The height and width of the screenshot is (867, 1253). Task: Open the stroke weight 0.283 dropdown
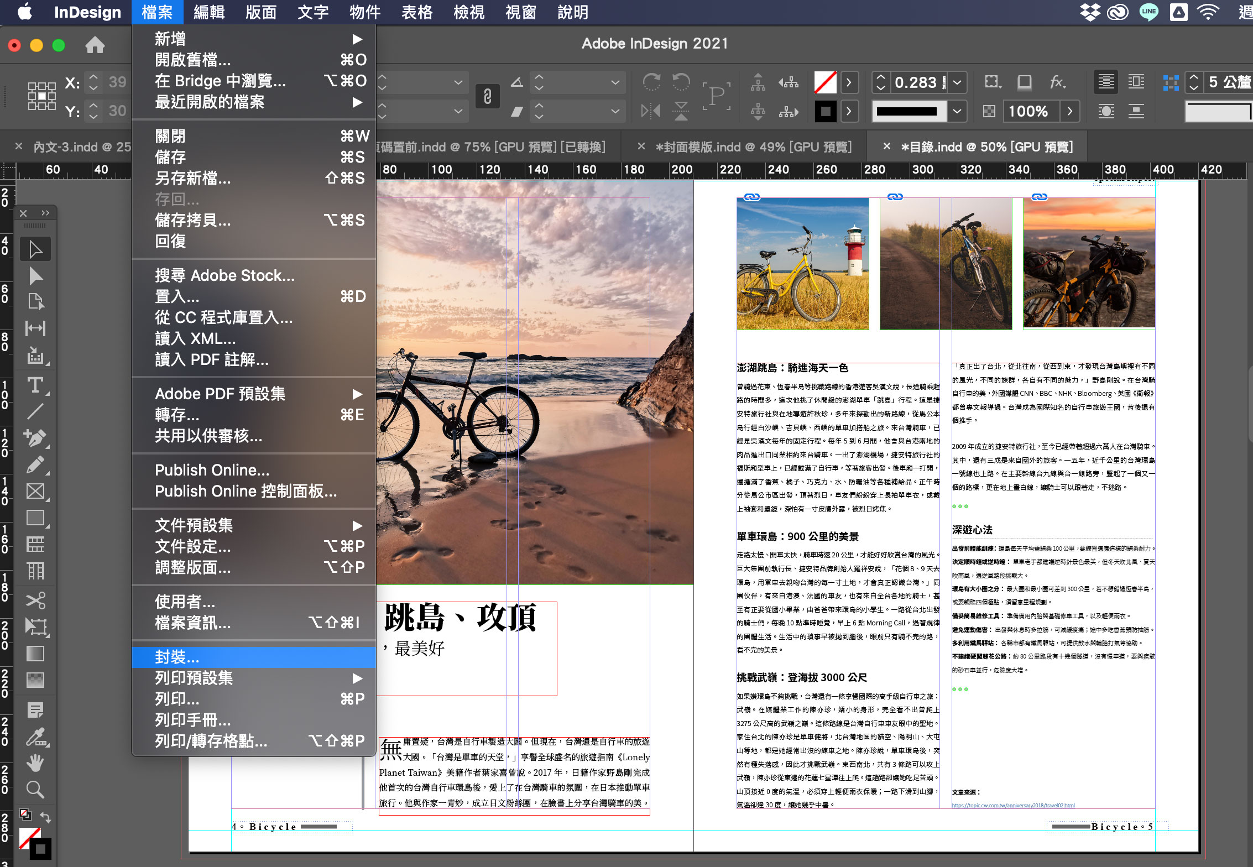957,82
